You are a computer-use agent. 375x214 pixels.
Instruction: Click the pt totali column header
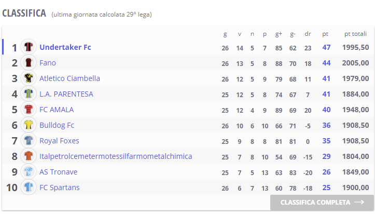coord(355,34)
